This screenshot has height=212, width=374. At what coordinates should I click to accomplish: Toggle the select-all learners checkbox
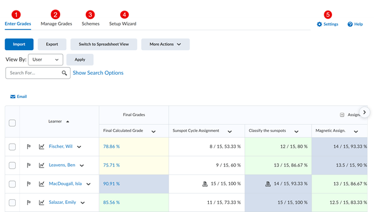pyautogui.click(x=12, y=123)
